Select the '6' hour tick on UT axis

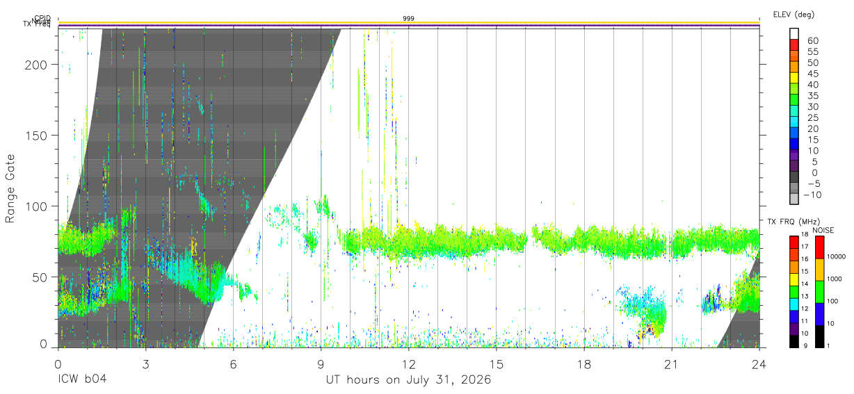click(233, 363)
